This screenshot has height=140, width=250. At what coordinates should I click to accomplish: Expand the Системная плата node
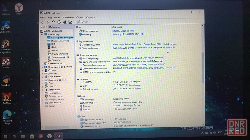(42, 64)
